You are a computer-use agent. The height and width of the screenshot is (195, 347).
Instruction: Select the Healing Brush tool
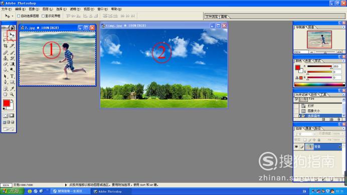click(x=6, y=53)
